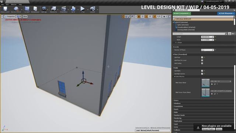This screenshot has width=236, height=133.
Task: Click the Lit view mode button
Action: click(19, 16)
